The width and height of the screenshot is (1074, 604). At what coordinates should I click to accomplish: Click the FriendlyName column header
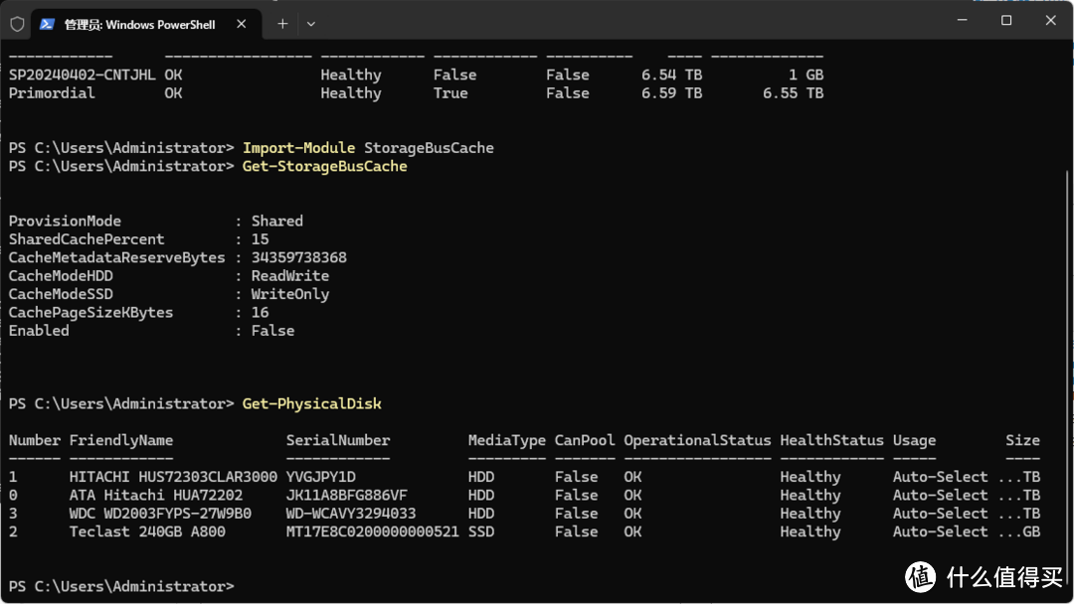121,440
